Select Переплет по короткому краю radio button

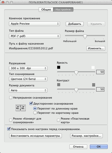point(35,113)
